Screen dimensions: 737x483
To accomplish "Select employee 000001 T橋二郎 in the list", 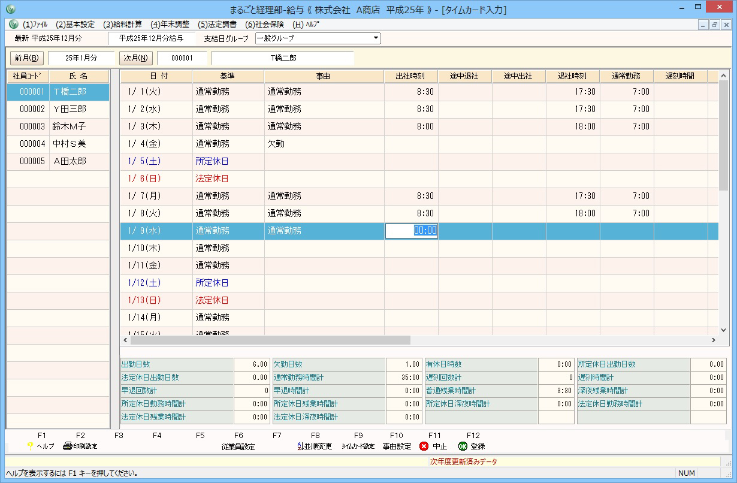I will 58,92.
